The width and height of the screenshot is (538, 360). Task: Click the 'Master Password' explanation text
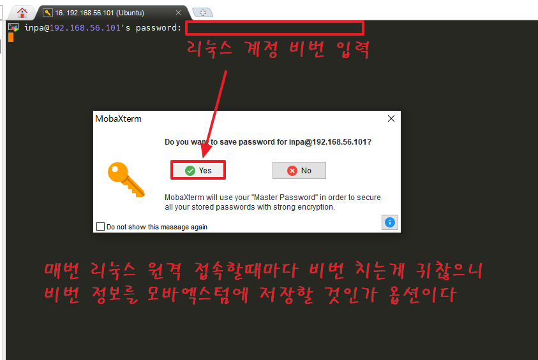pyautogui.click(x=273, y=202)
